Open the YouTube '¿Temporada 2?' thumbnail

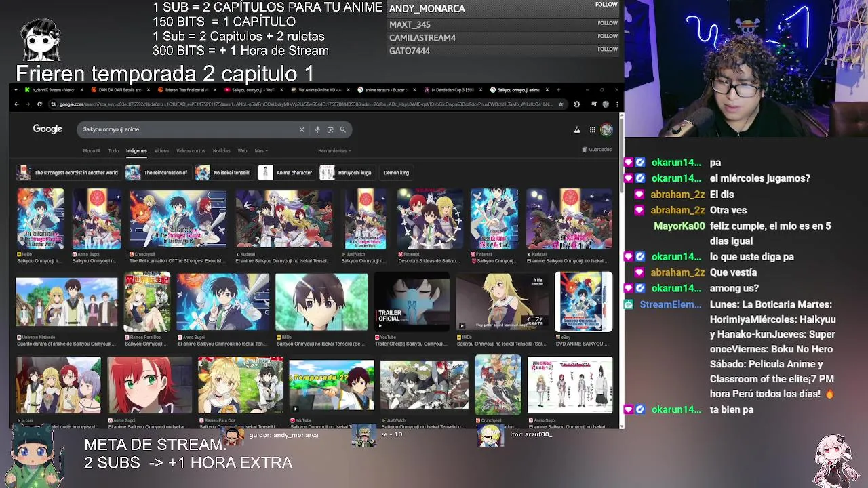pyautogui.click(x=332, y=386)
